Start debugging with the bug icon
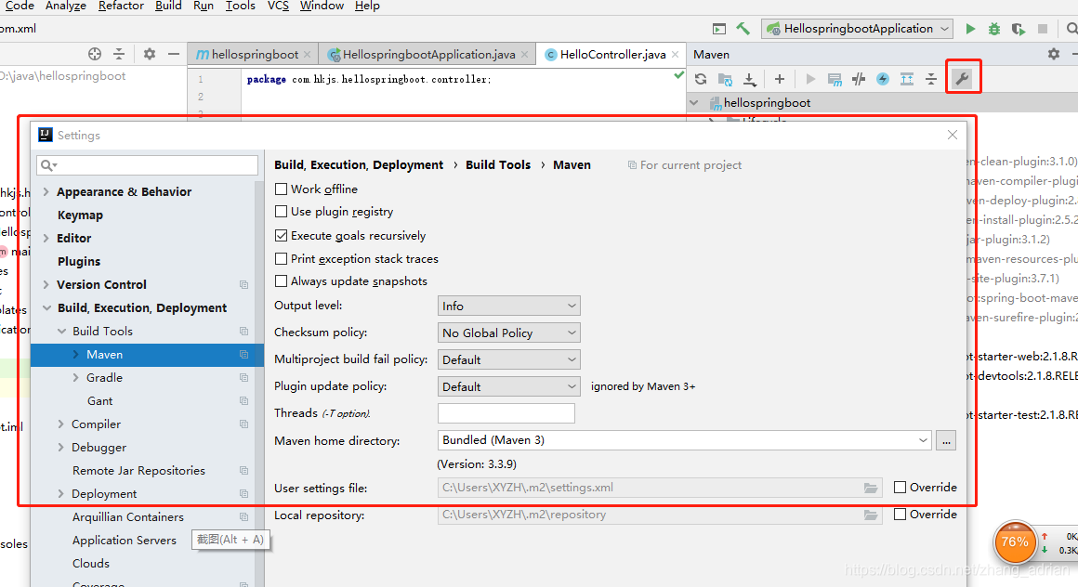The image size is (1078, 587). click(994, 29)
